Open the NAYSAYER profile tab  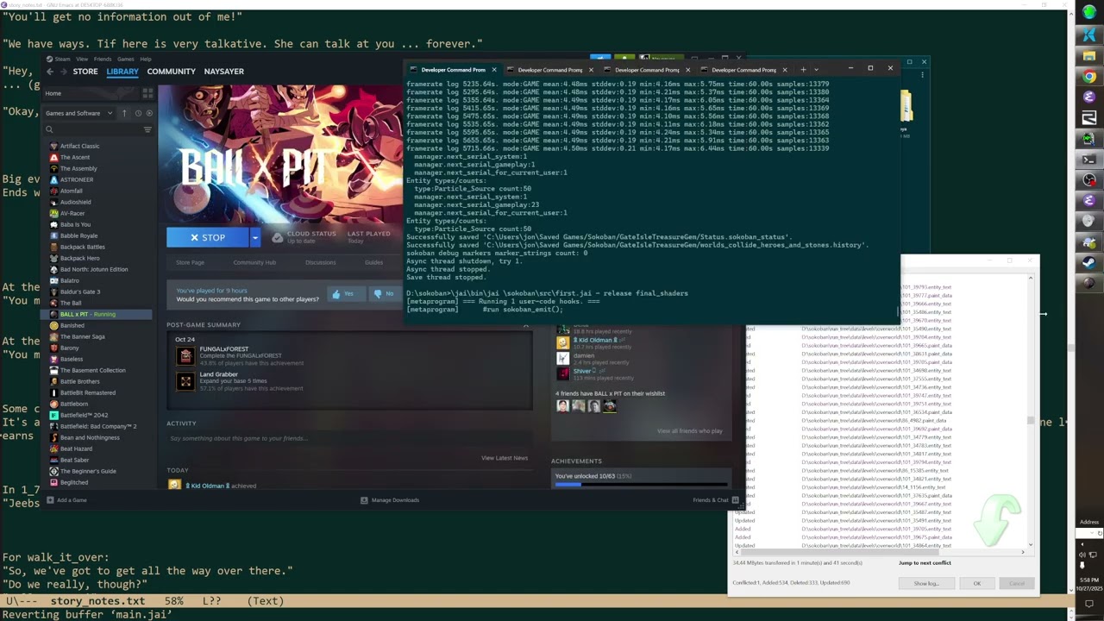(223, 72)
